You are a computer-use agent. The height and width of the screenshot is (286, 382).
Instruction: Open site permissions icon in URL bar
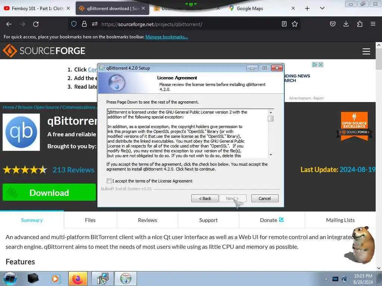tap(95, 24)
